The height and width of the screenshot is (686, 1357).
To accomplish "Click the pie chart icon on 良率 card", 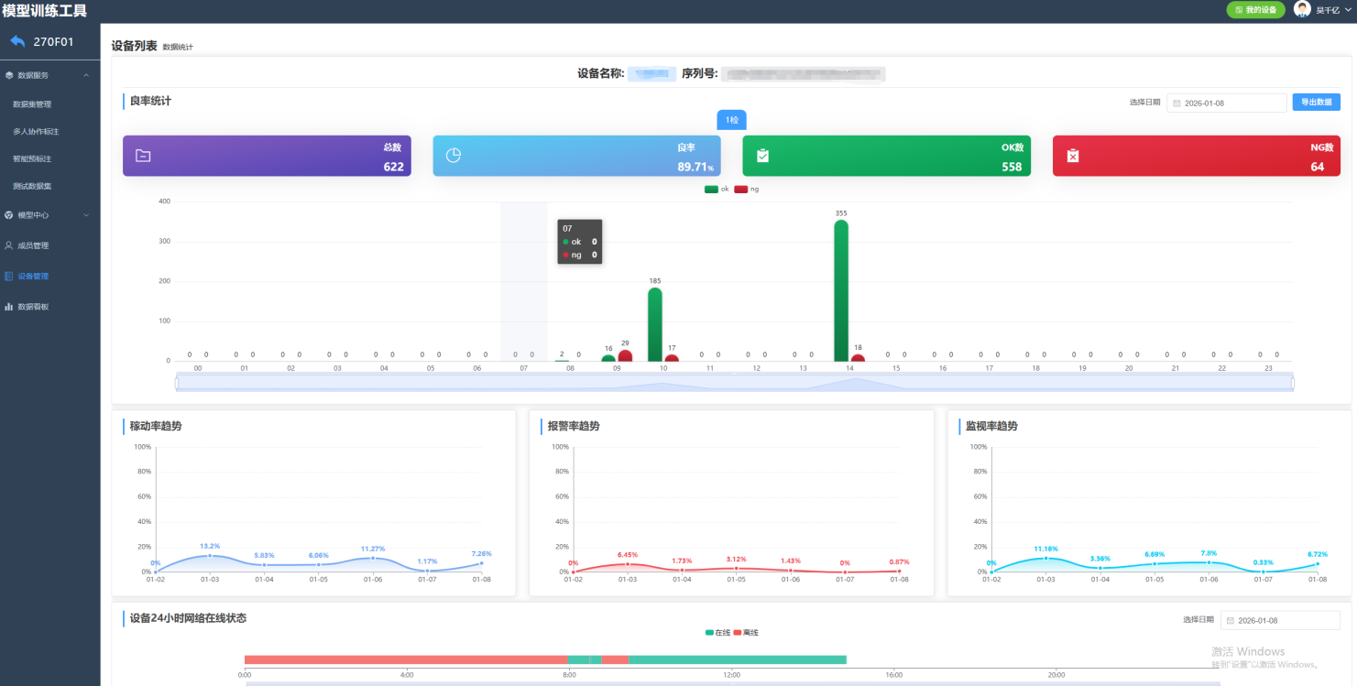I will point(453,156).
